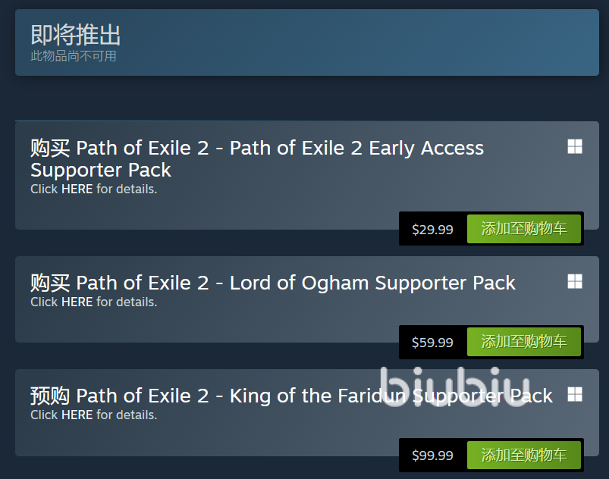Add the $29.99 Early Access pack to cart
609x479 pixels.
click(x=523, y=229)
